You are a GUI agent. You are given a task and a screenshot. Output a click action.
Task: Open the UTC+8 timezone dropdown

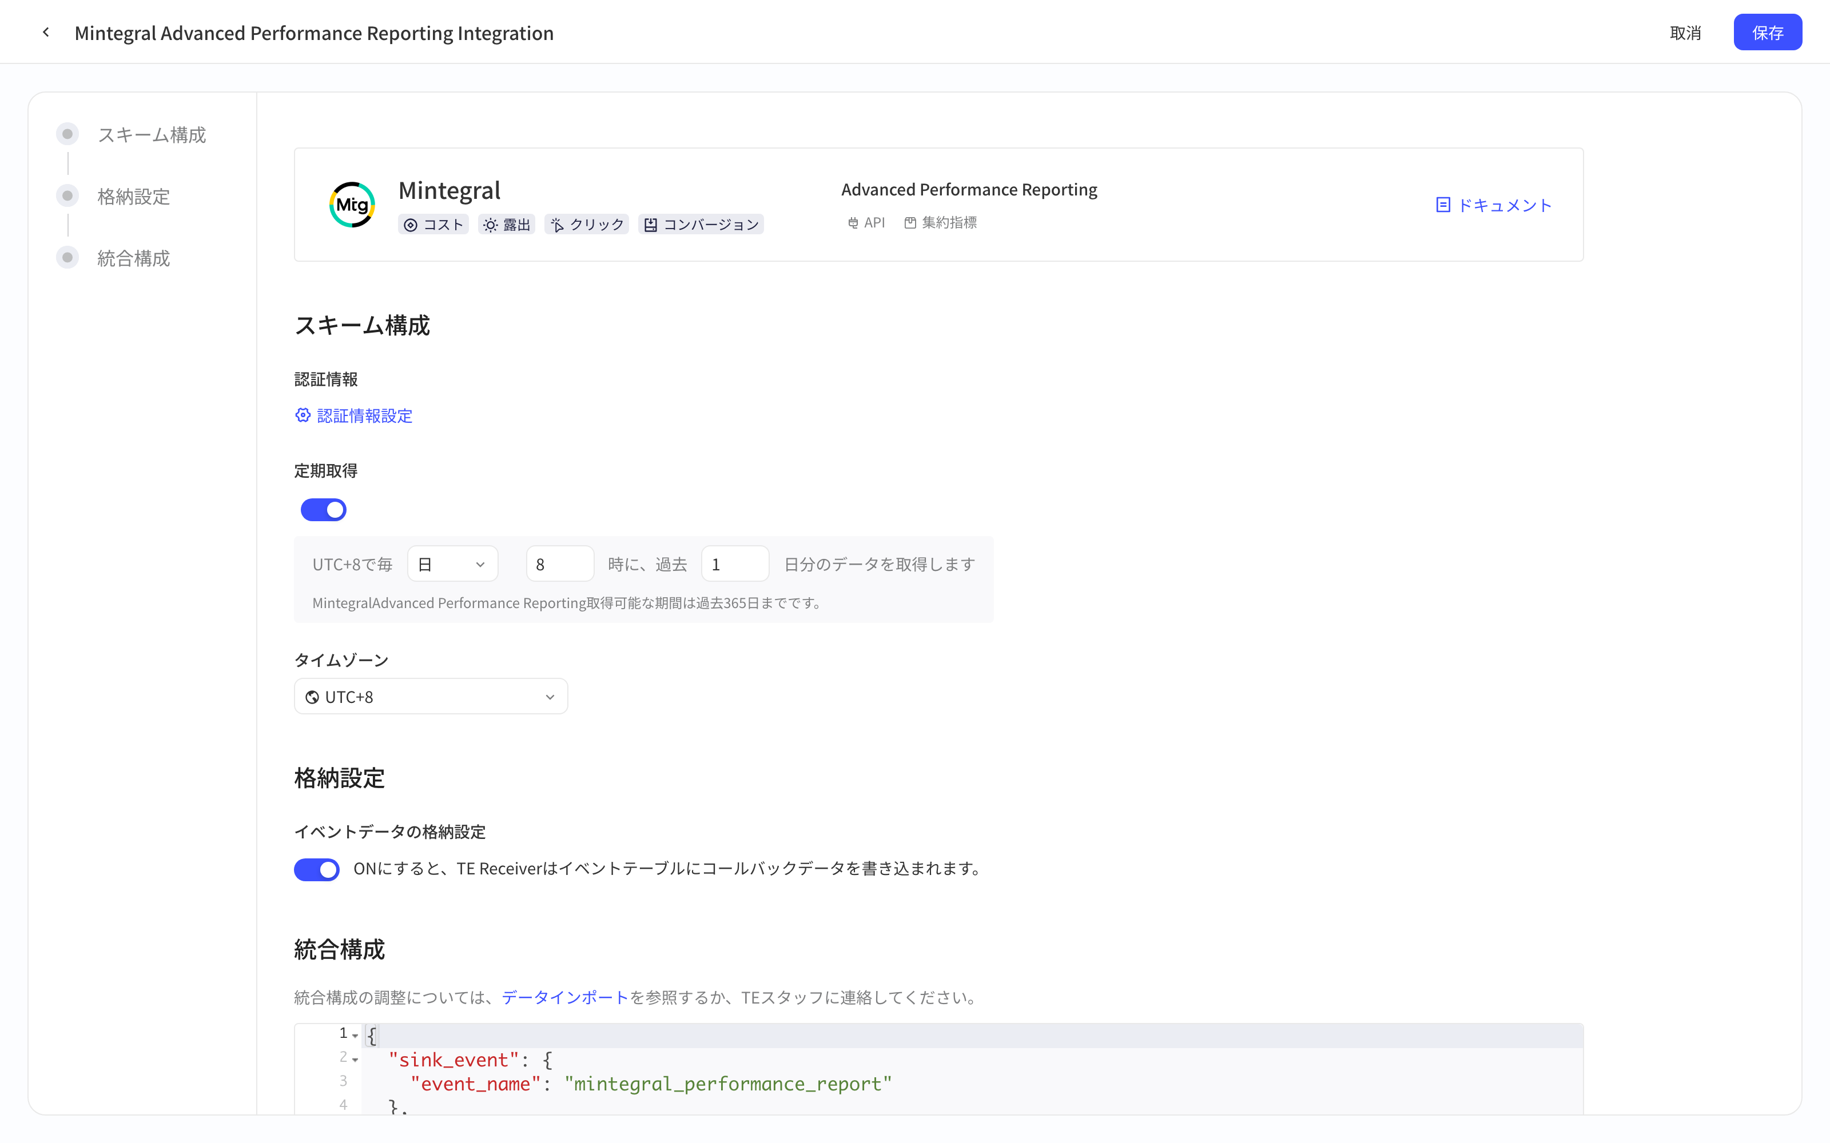[x=431, y=696]
